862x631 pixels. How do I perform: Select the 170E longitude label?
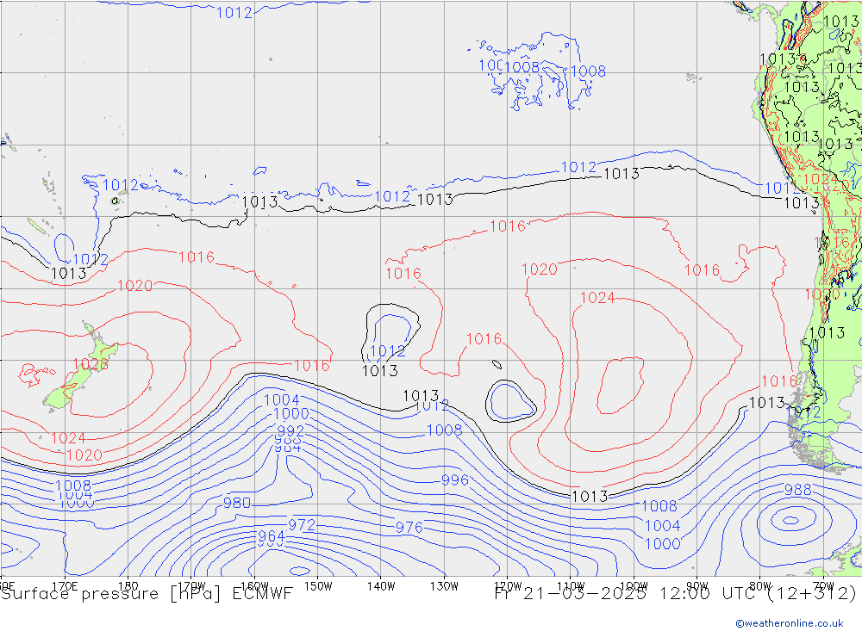(x=65, y=586)
